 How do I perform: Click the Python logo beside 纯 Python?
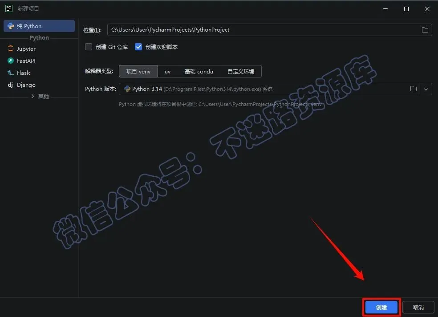tap(11, 26)
